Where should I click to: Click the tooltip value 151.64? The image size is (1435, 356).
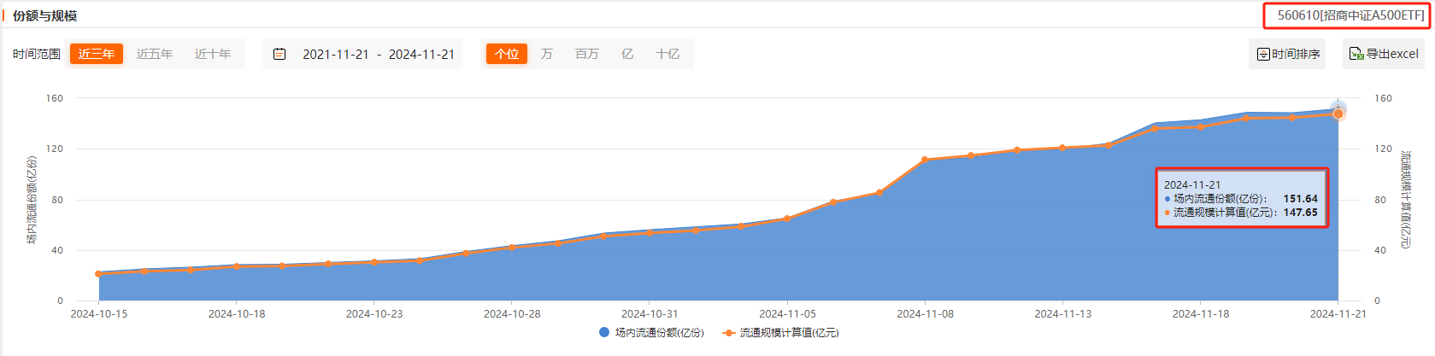click(1300, 199)
